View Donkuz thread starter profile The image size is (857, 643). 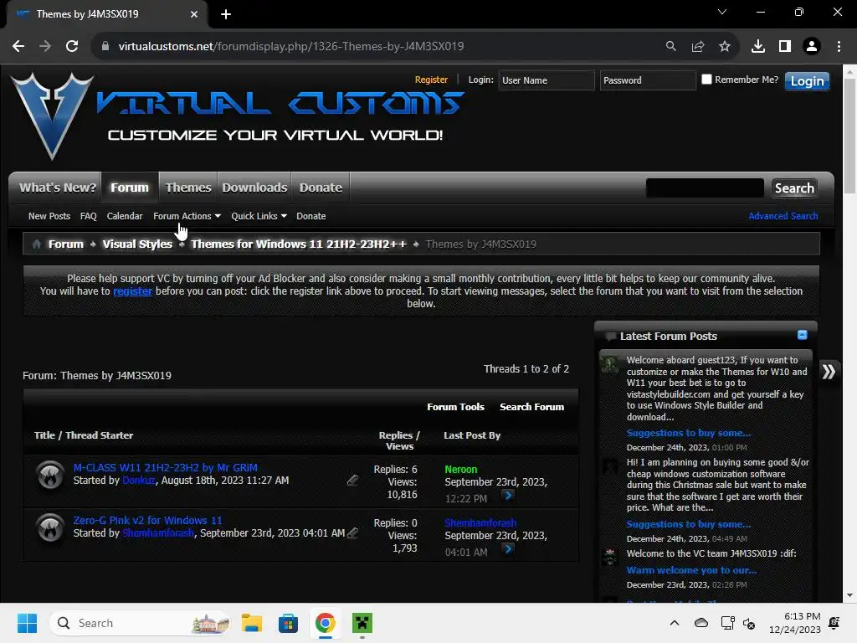[139, 480]
